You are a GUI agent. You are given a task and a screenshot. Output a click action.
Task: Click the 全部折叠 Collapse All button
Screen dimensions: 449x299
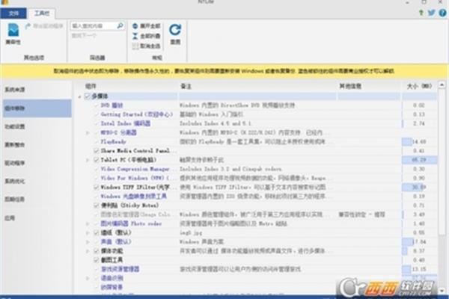[x=147, y=36]
